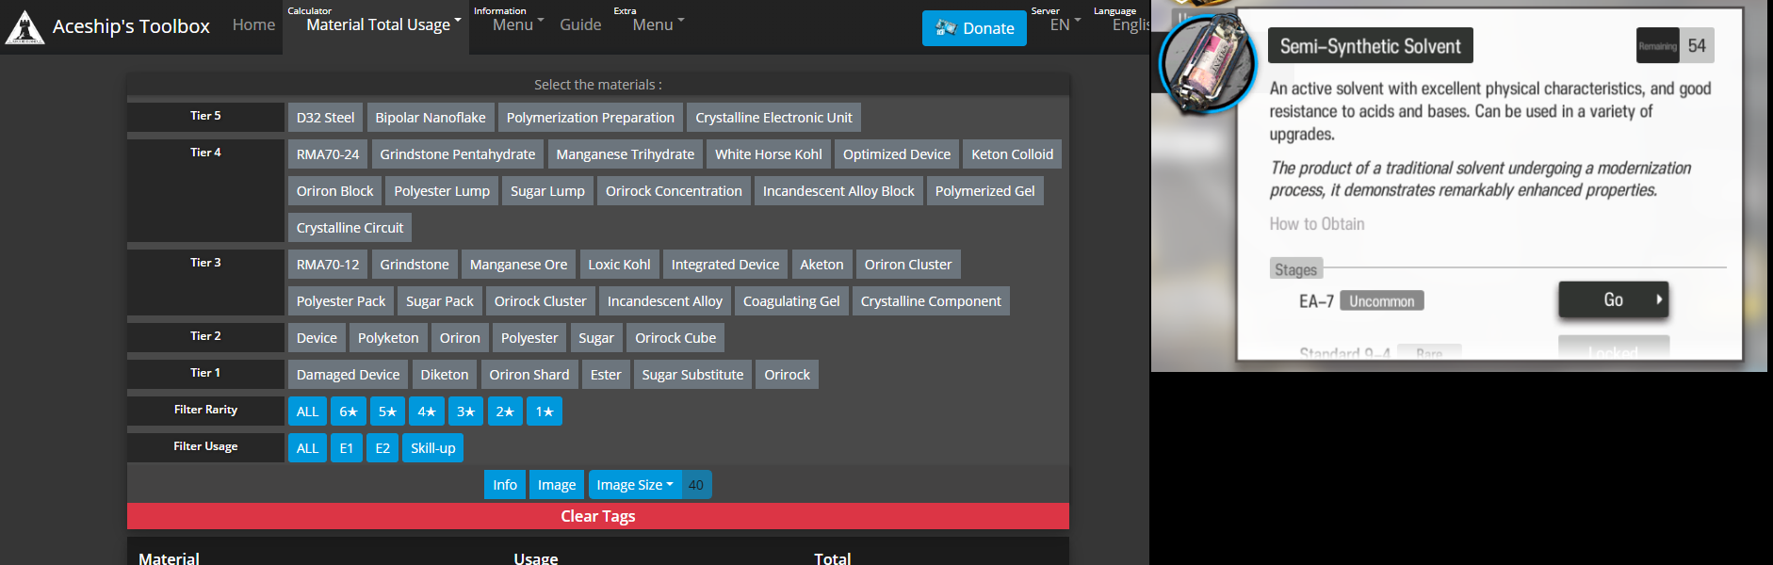
Task: Select Loxic Kohl material
Action: [619, 265]
